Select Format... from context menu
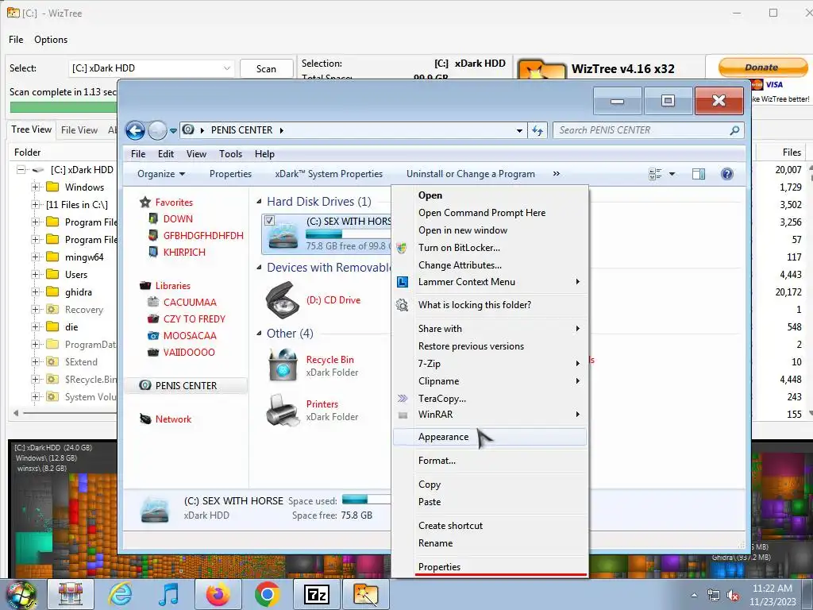 coord(490,461)
